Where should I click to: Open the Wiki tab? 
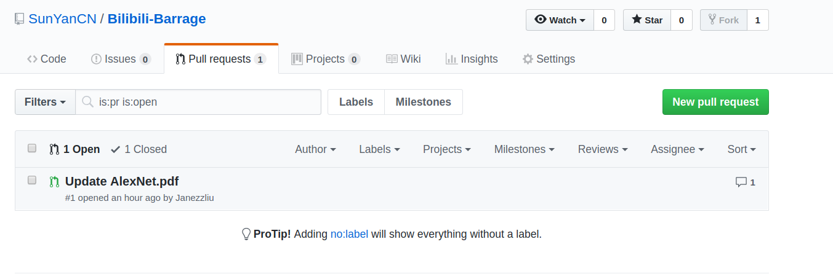403,59
